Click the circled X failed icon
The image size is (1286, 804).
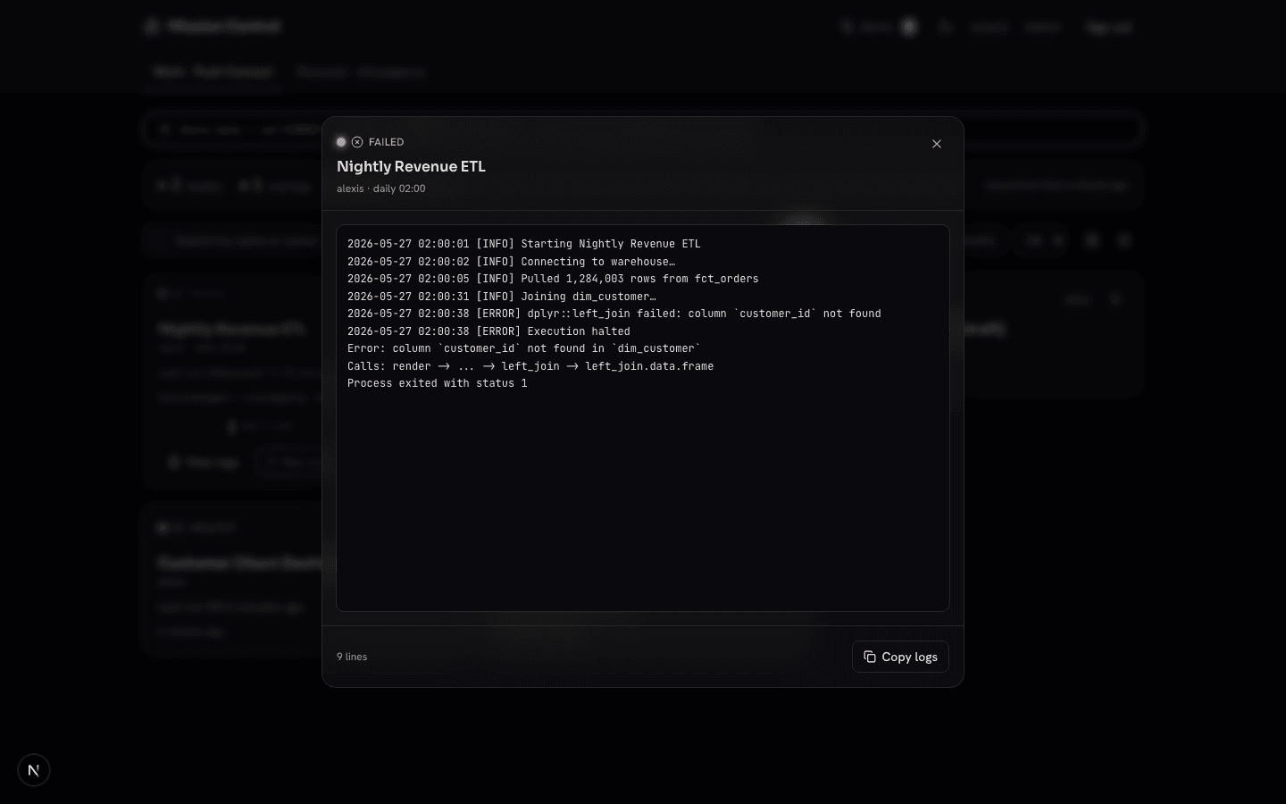click(357, 142)
